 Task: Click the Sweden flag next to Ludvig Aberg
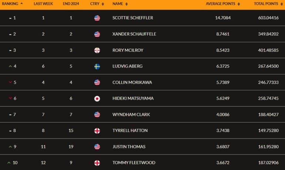[x=97, y=66]
